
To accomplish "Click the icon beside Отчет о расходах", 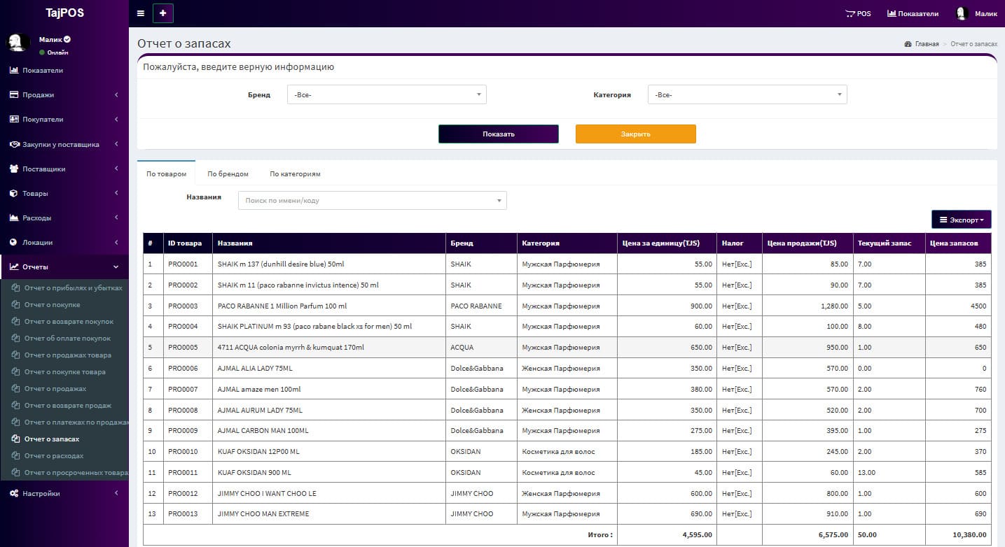I will point(15,455).
